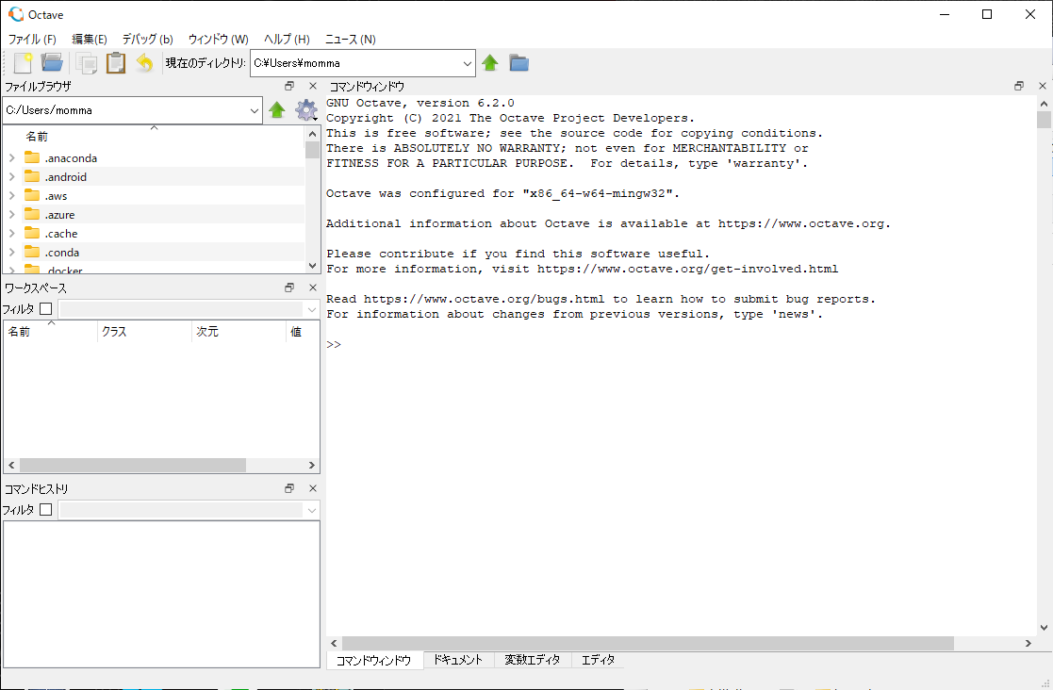Screen dimensions: 1053x690
Task: Undock the Command History panel
Action: pos(289,488)
